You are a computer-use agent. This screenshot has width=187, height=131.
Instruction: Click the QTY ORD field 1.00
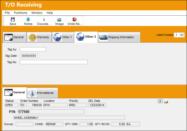[86, 124]
